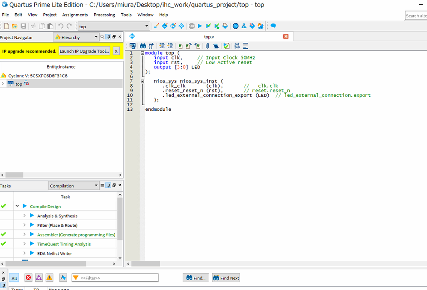Expand the Analysis & Synthesis task

tap(24, 216)
